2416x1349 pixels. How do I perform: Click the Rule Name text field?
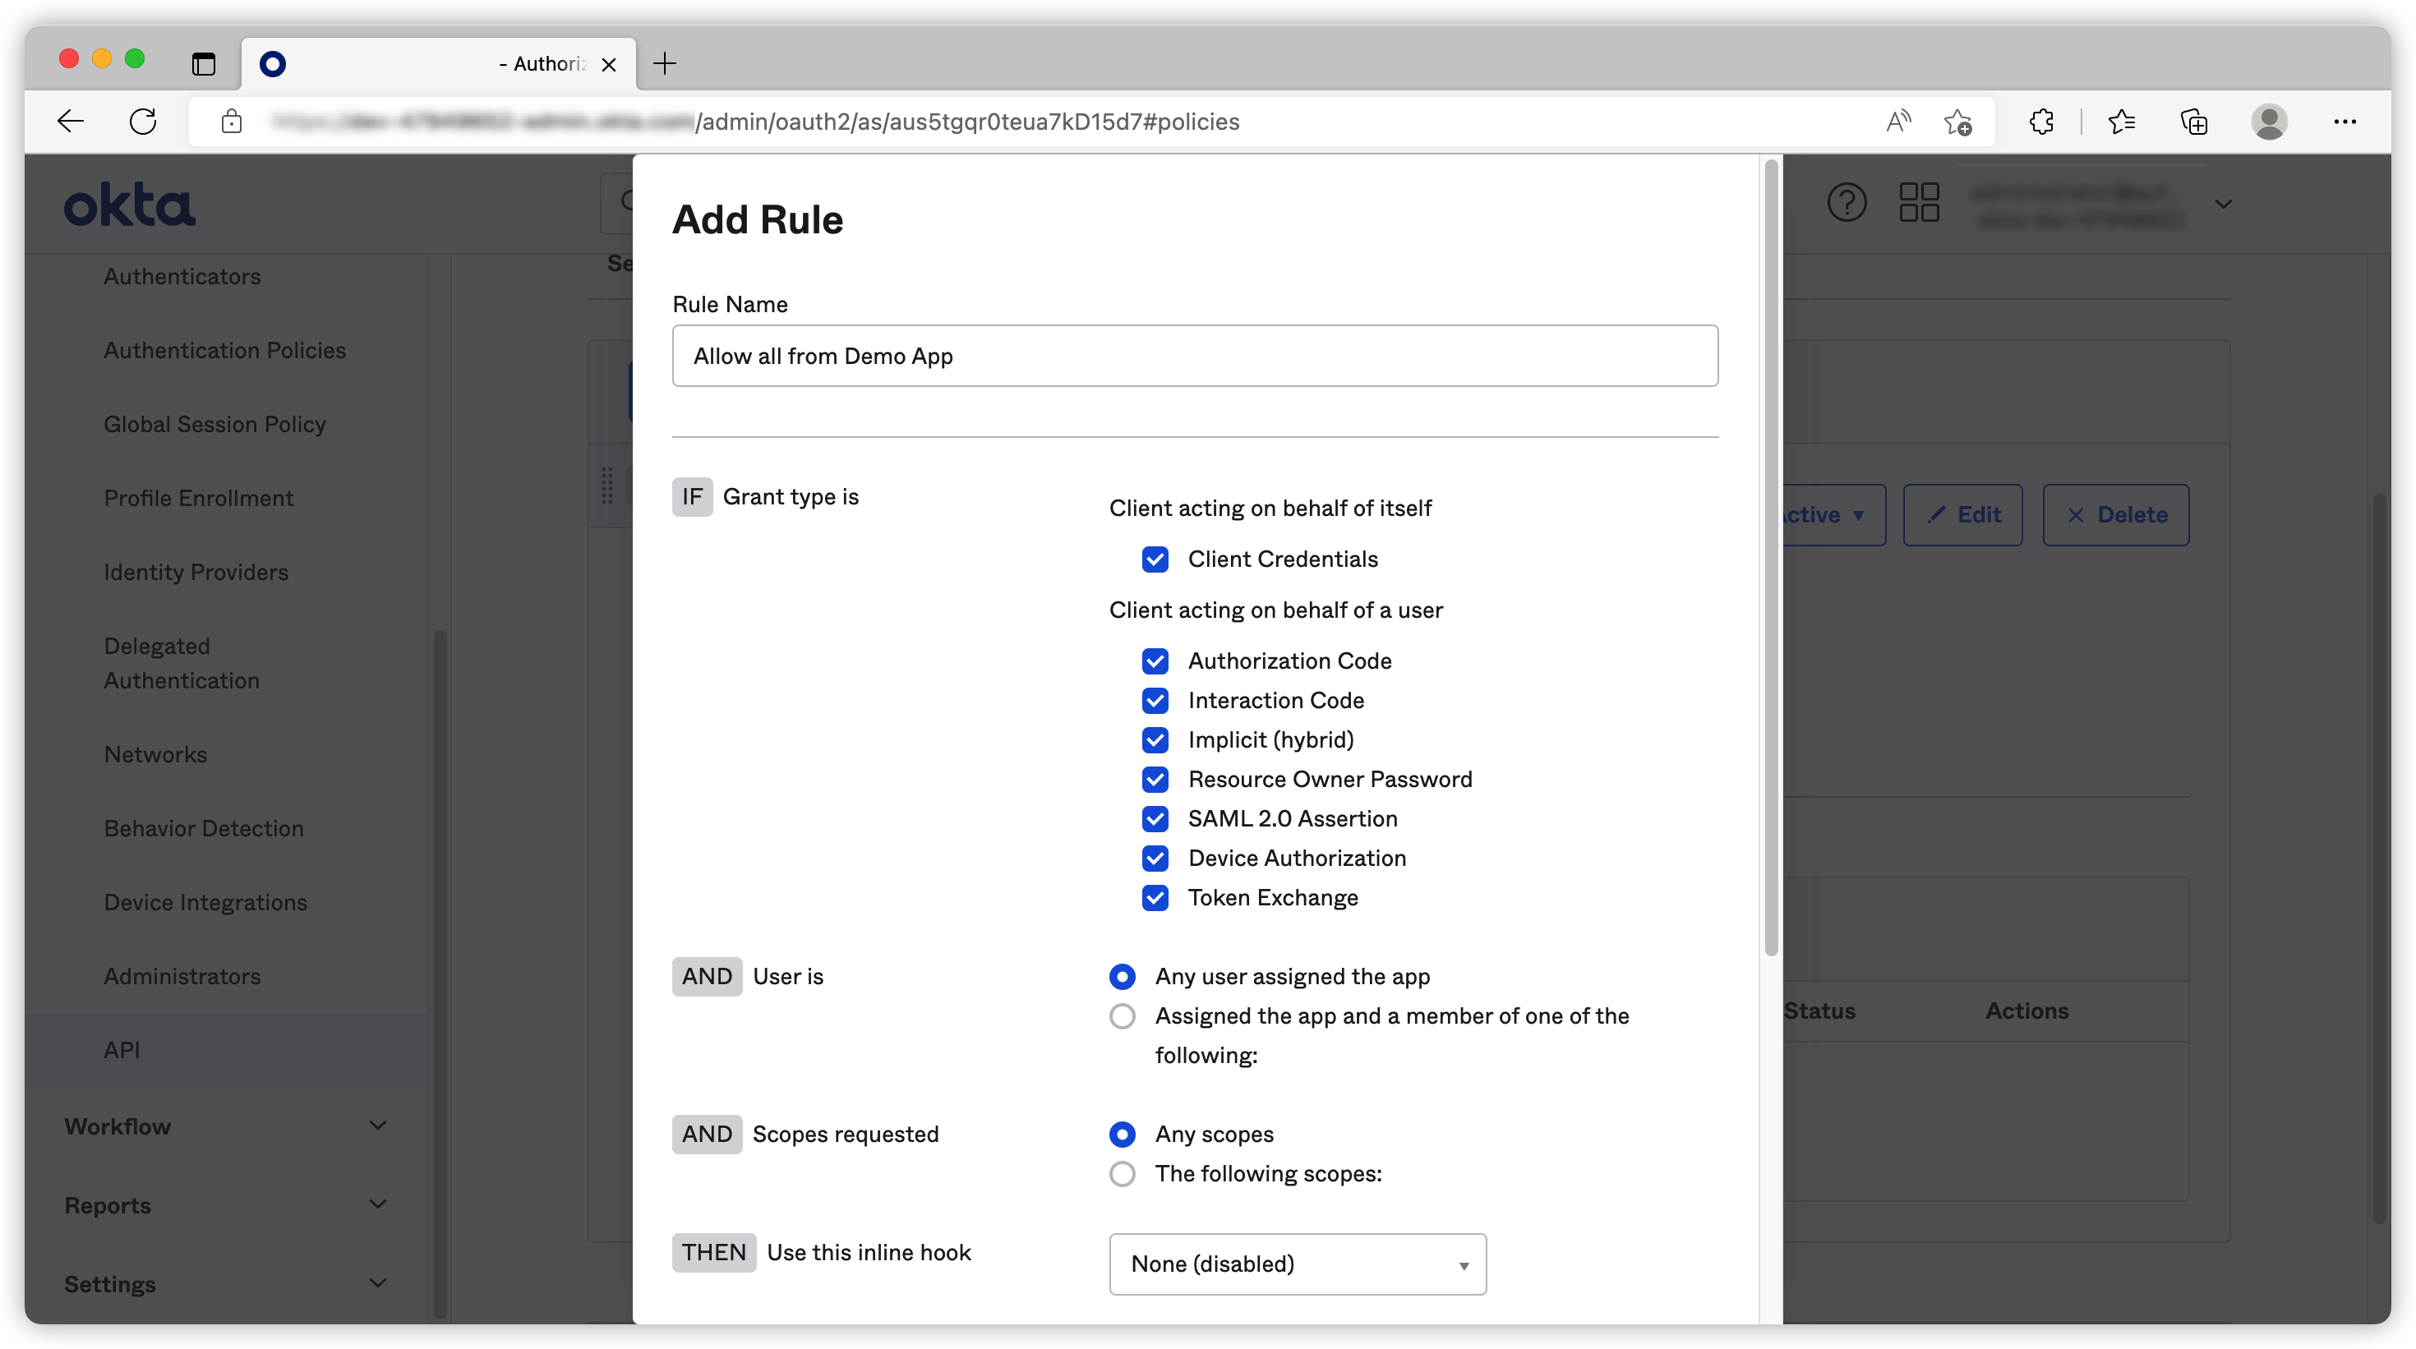click(1194, 357)
